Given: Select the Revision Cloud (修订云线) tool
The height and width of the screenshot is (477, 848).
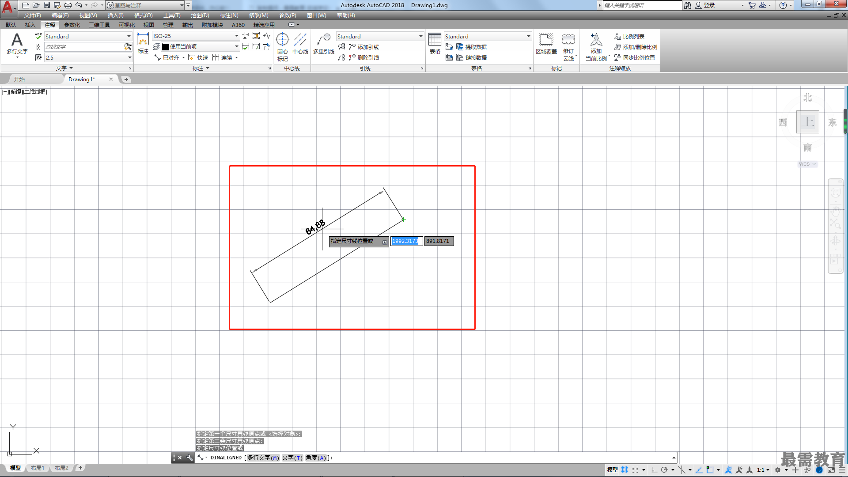Looking at the screenshot, I should (x=568, y=47).
